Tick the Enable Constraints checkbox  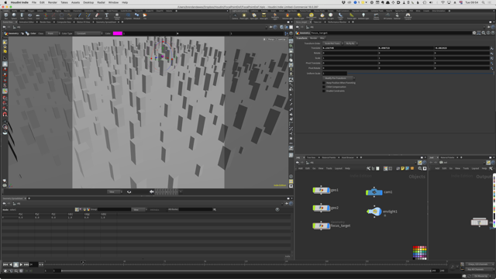(x=324, y=91)
